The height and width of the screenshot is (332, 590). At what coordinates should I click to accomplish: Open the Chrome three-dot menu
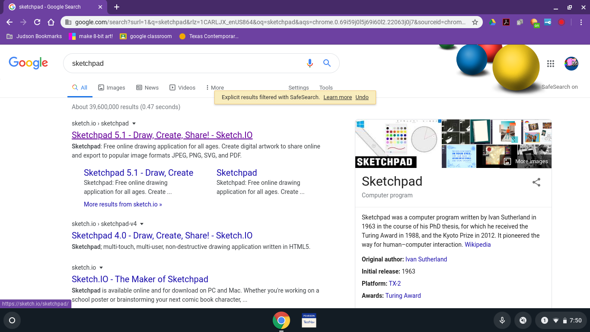(580, 22)
